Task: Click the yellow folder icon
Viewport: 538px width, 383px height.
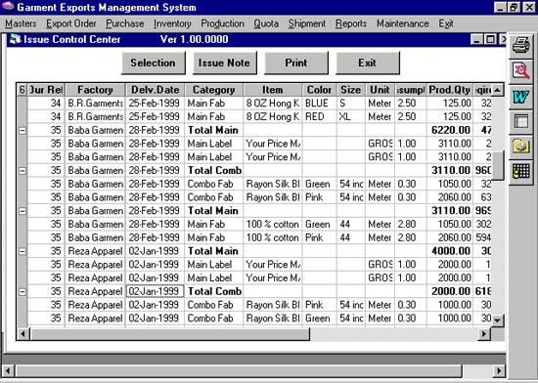Action: 520,147
